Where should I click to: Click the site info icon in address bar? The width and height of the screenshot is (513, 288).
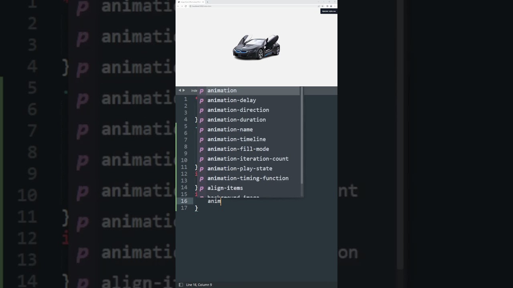pyautogui.click(x=190, y=6)
